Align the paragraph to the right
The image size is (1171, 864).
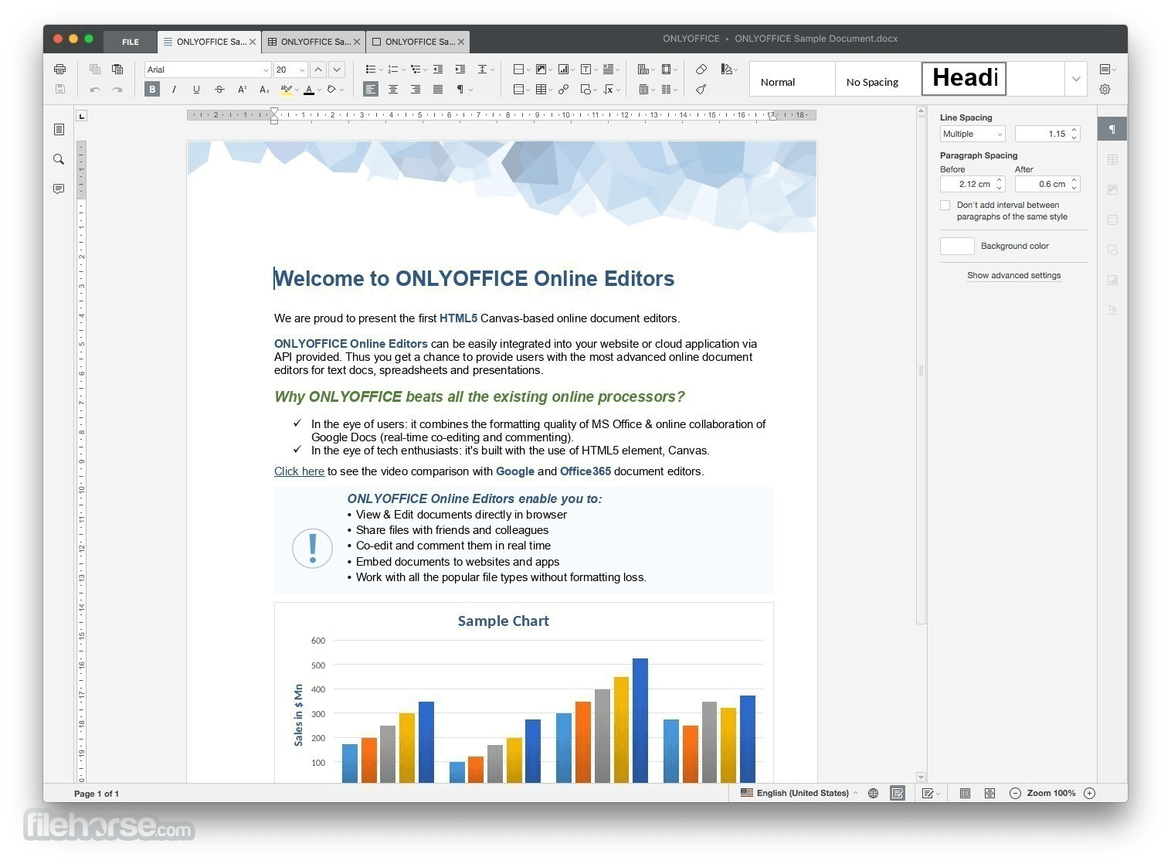pyautogui.click(x=416, y=90)
